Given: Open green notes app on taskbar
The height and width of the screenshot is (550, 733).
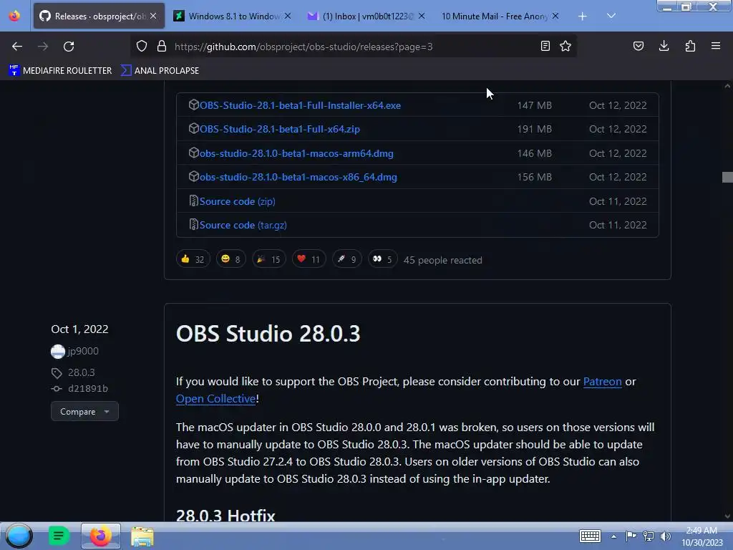Looking at the screenshot, I should click(59, 536).
